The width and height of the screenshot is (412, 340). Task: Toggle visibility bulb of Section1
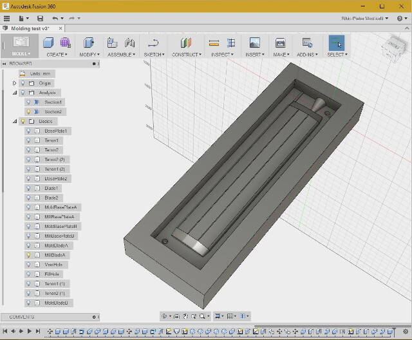(x=28, y=102)
